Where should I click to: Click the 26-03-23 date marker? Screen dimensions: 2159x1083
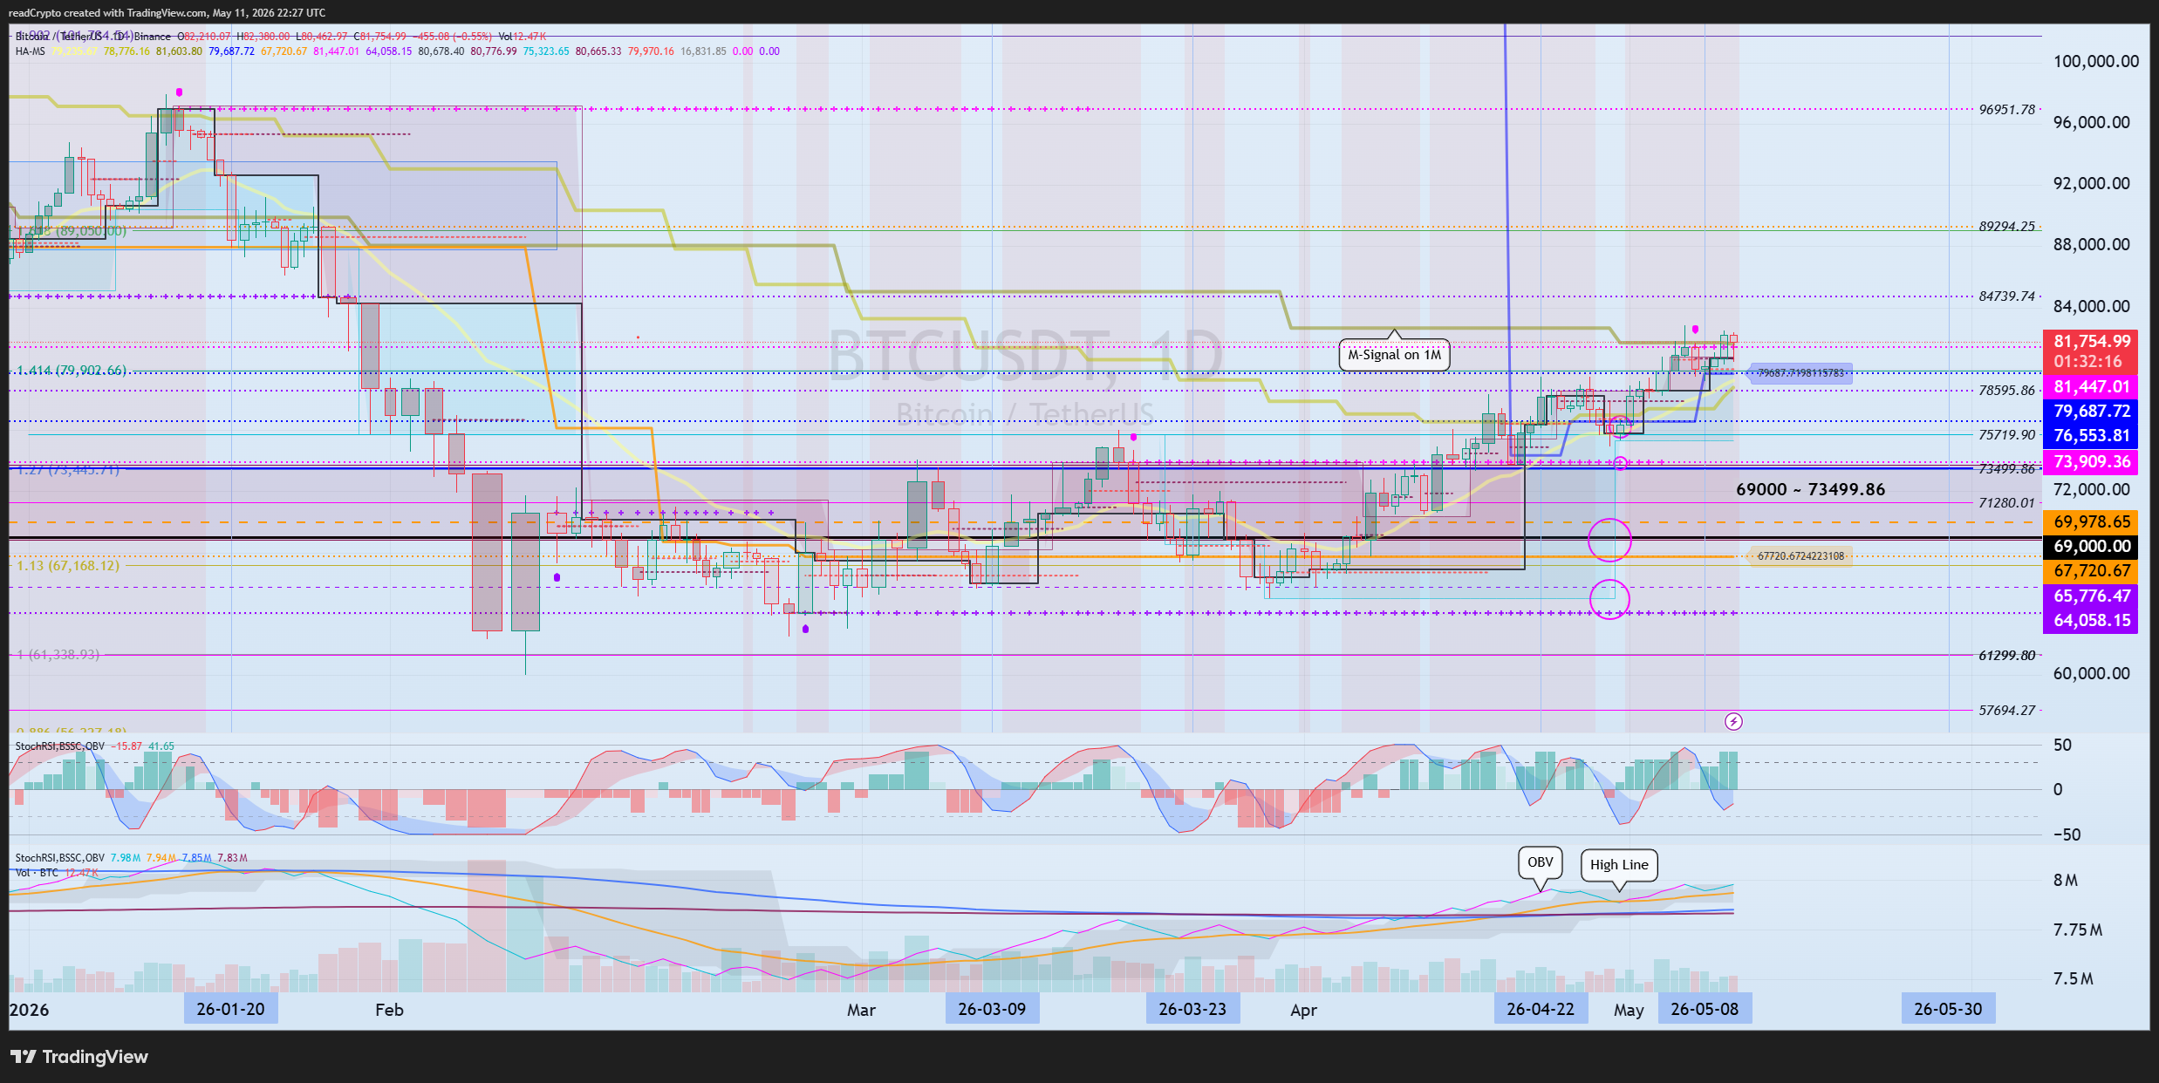pos(1192,1009)
